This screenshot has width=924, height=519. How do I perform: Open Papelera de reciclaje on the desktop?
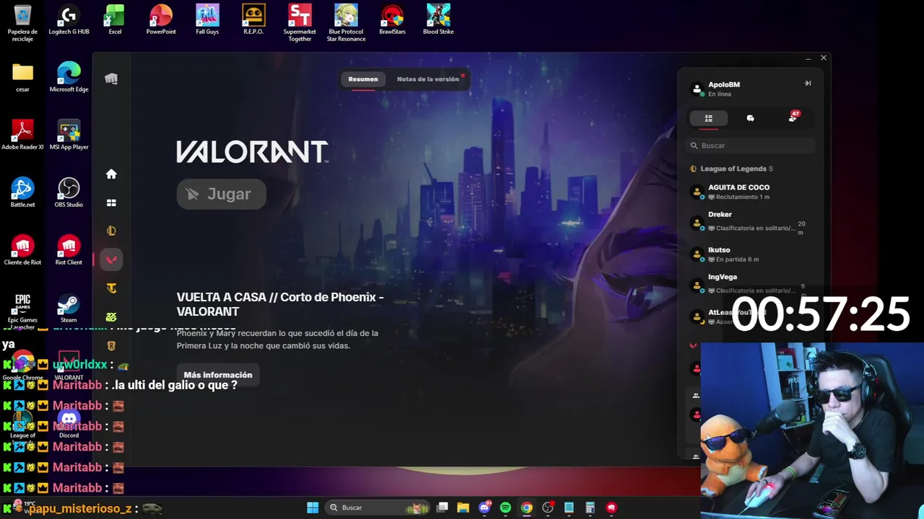click(22, 23)
